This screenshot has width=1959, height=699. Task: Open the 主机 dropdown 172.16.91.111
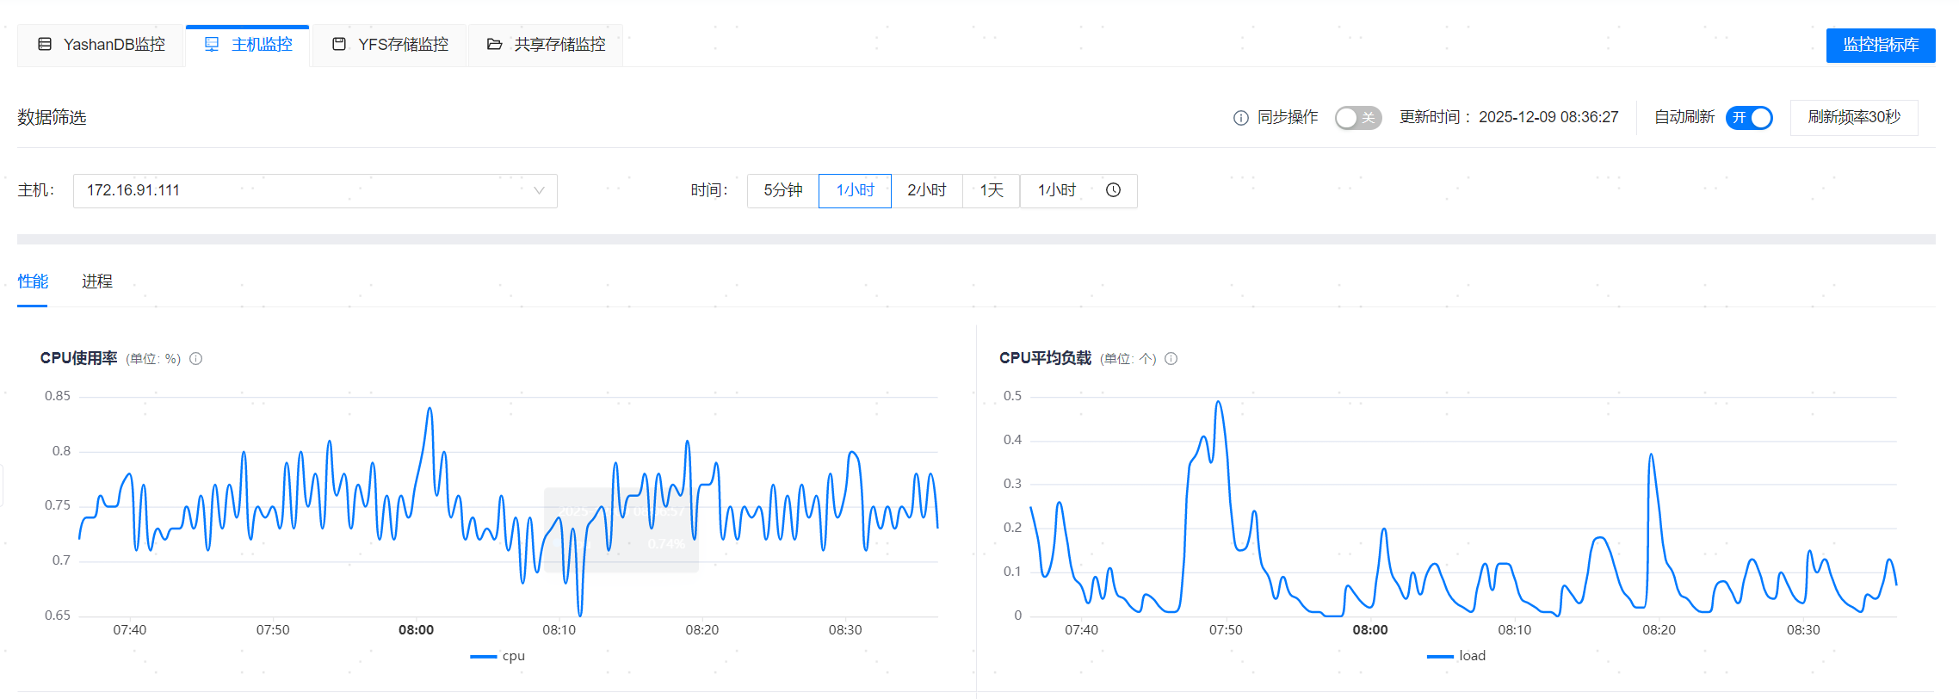(315, 190)
